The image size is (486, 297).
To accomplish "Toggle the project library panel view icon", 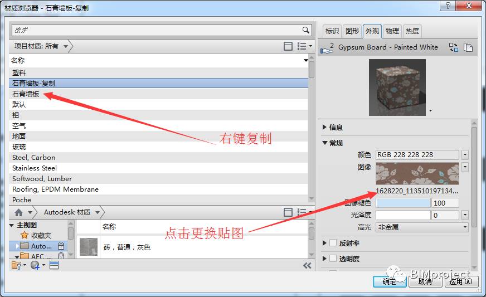I will point(288,46).
